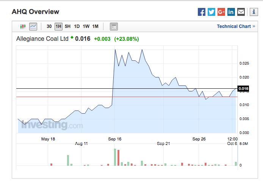263x188 pixels.
Task: Click the 8.0M volume axis label
Action: tap(244, 144)
